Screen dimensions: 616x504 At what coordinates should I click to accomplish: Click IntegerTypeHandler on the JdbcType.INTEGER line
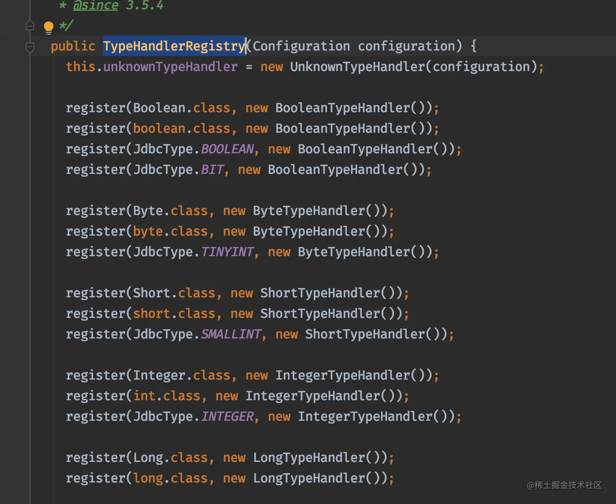click(365, 417)
